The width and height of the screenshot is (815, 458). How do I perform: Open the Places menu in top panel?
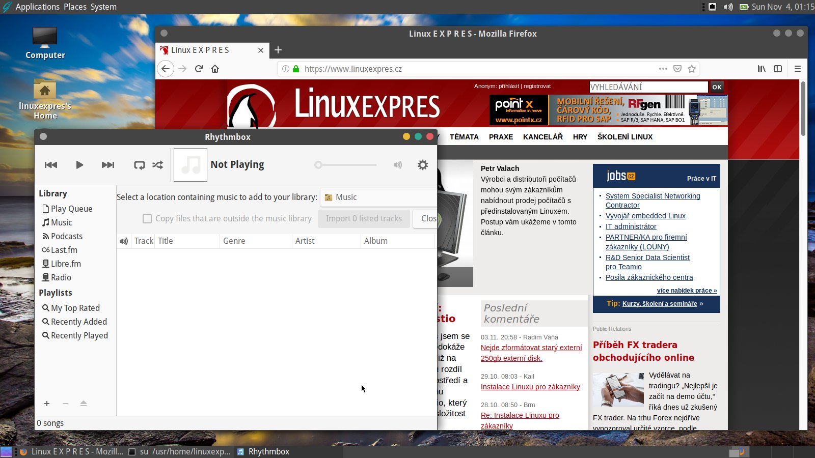[75, 7]
